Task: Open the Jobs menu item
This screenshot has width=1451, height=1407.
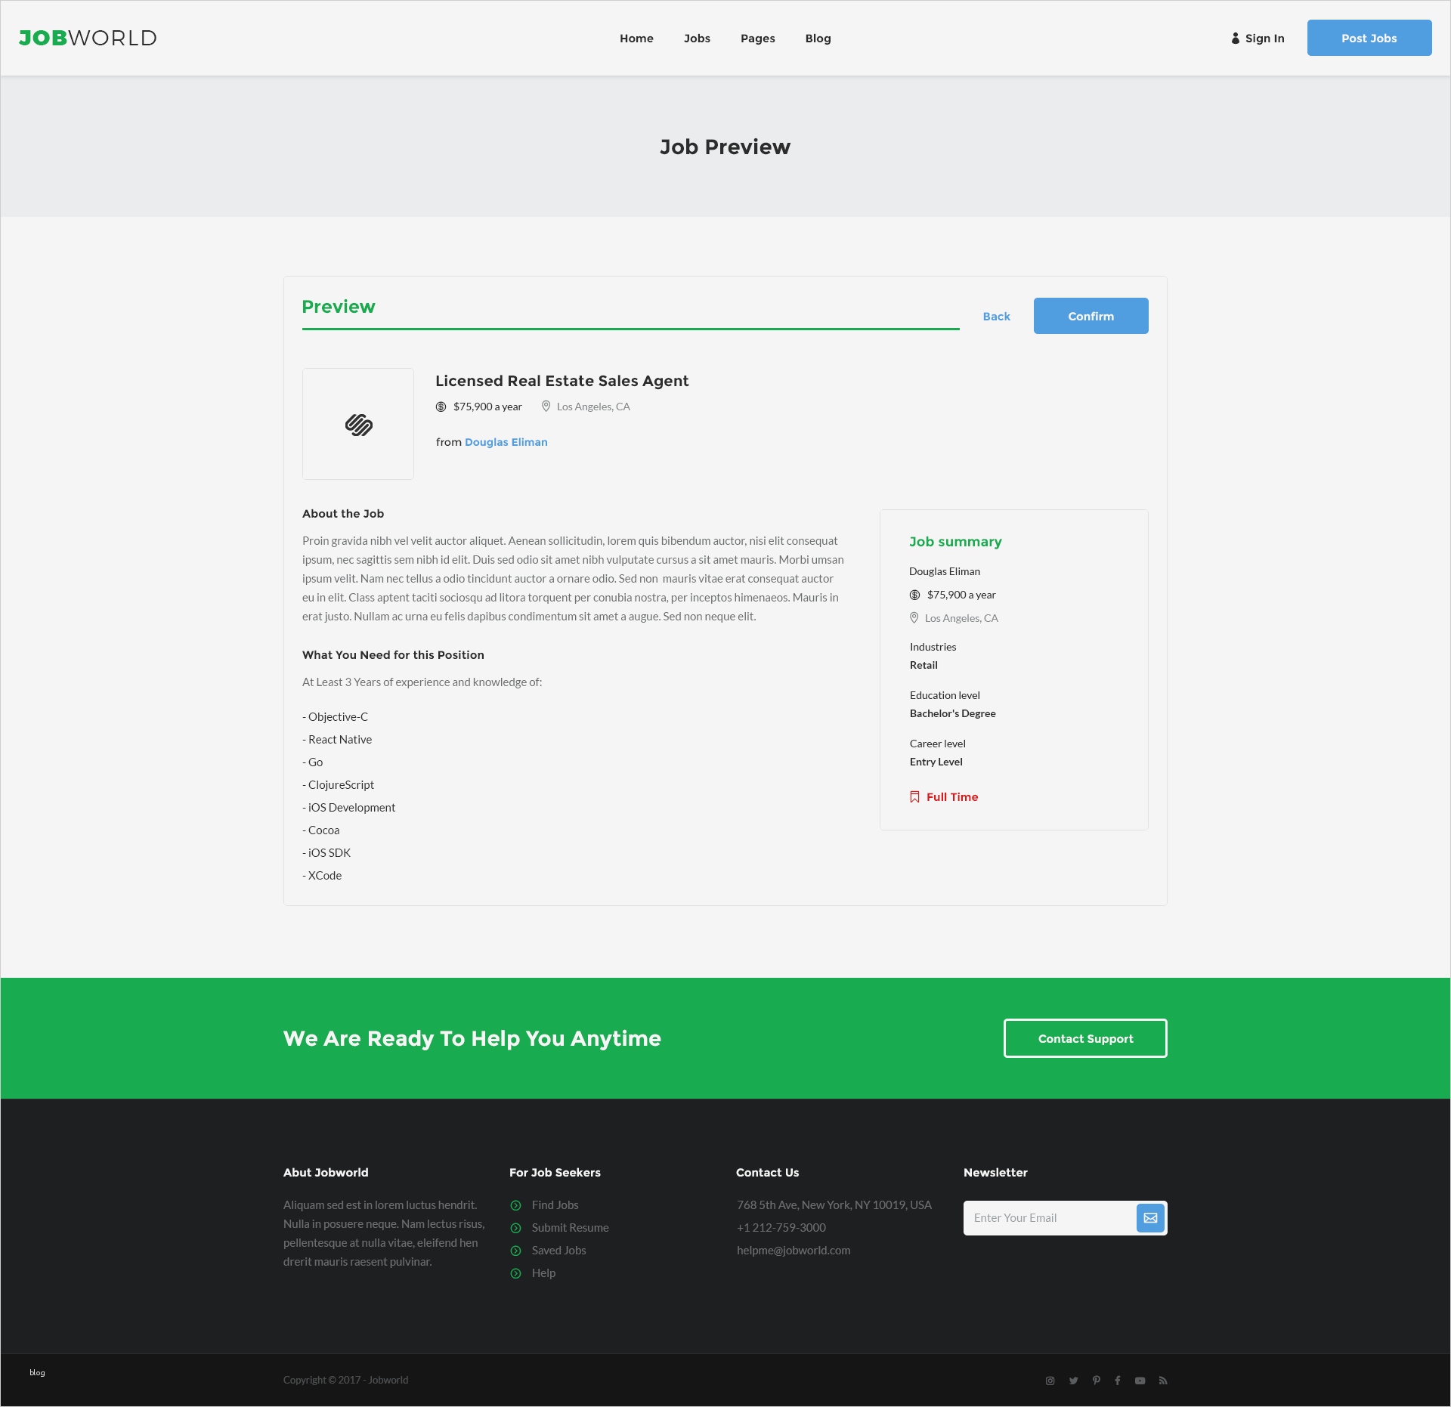Action: point(697,39)
